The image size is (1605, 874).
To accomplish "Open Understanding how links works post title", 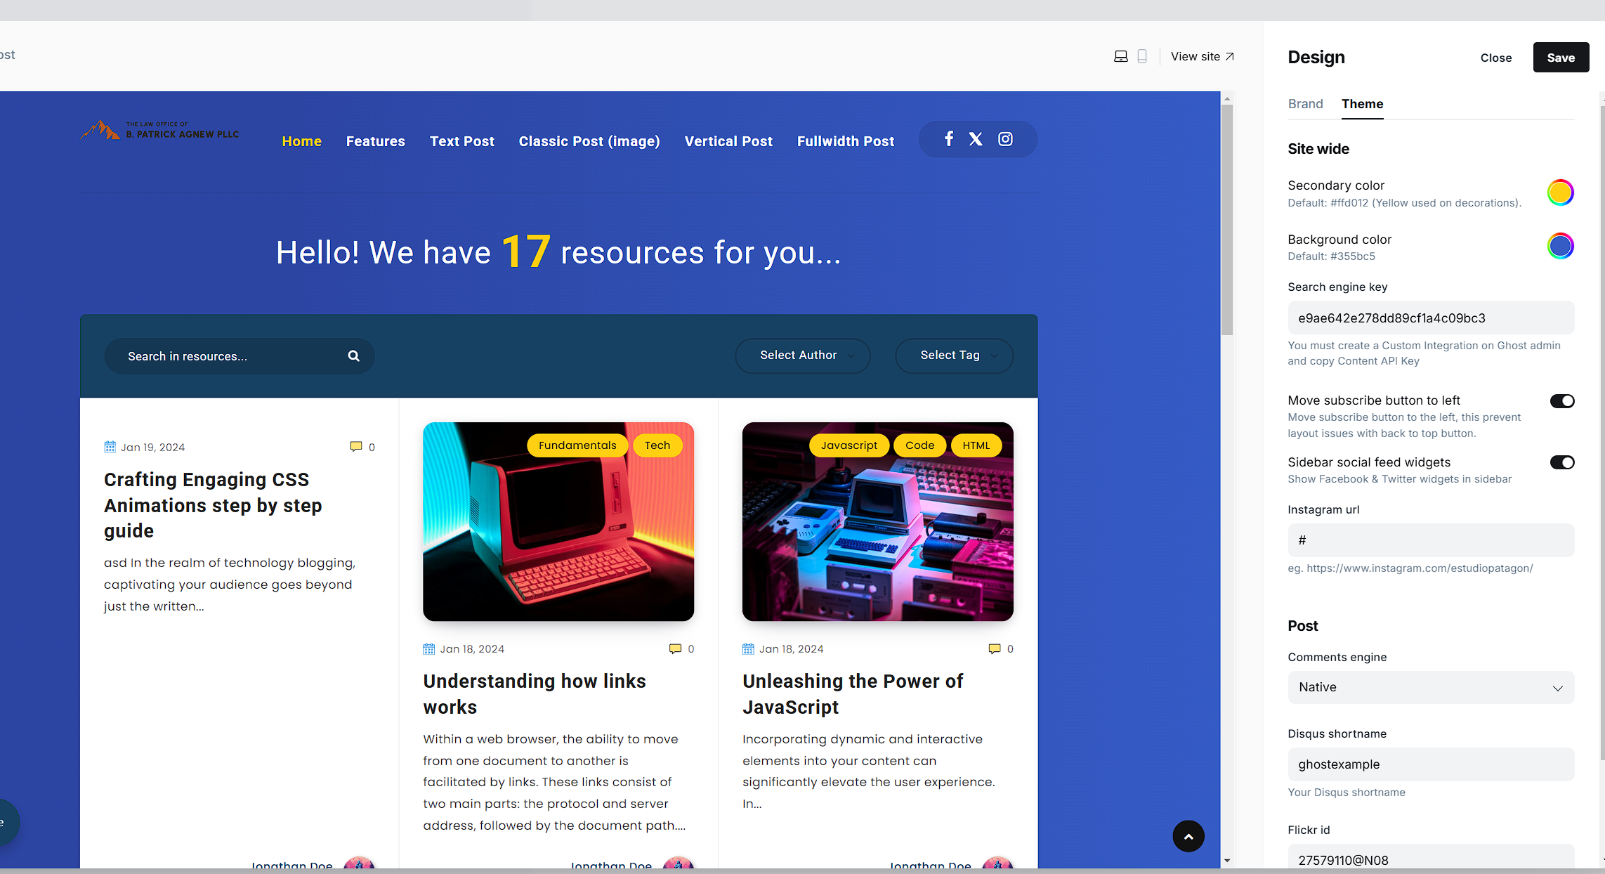I will [x=535, y=694].
